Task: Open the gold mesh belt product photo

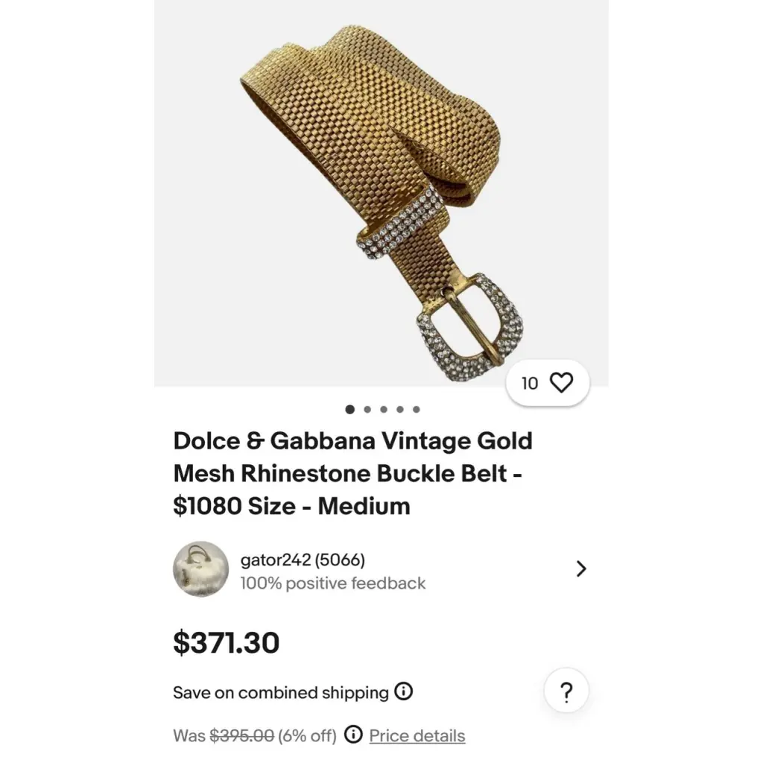Action: click(x=381, y=193)
